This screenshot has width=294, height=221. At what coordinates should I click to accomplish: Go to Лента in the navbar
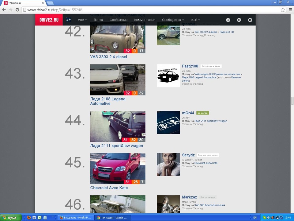98,20
